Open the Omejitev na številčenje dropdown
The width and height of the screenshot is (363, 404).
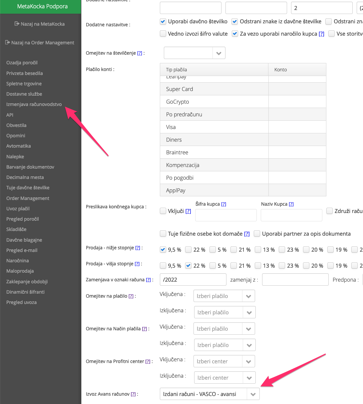point(194,53)
